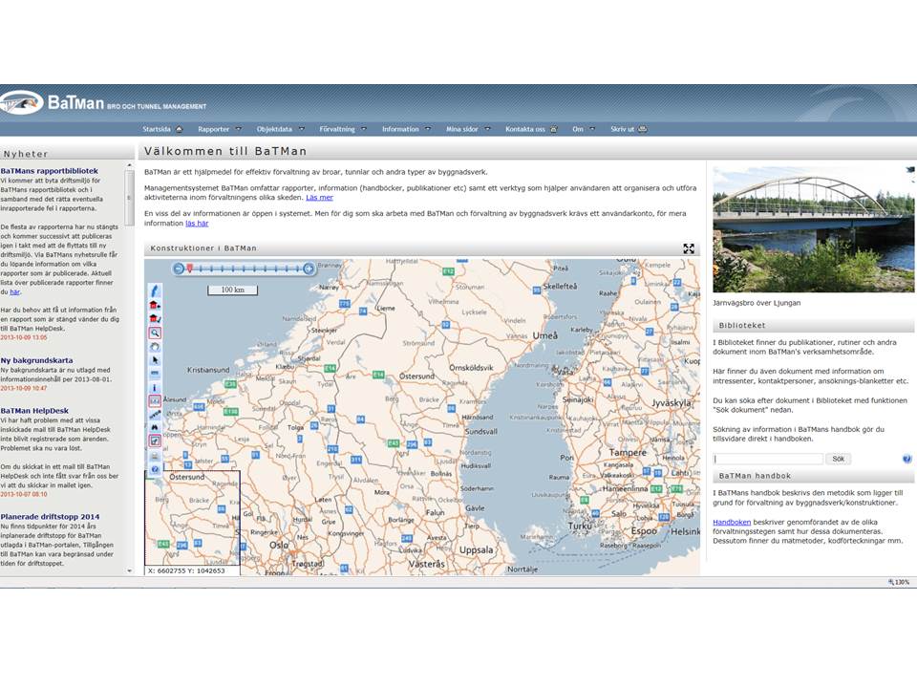Open the Förvaltning dropdown menu

[343, 129]
